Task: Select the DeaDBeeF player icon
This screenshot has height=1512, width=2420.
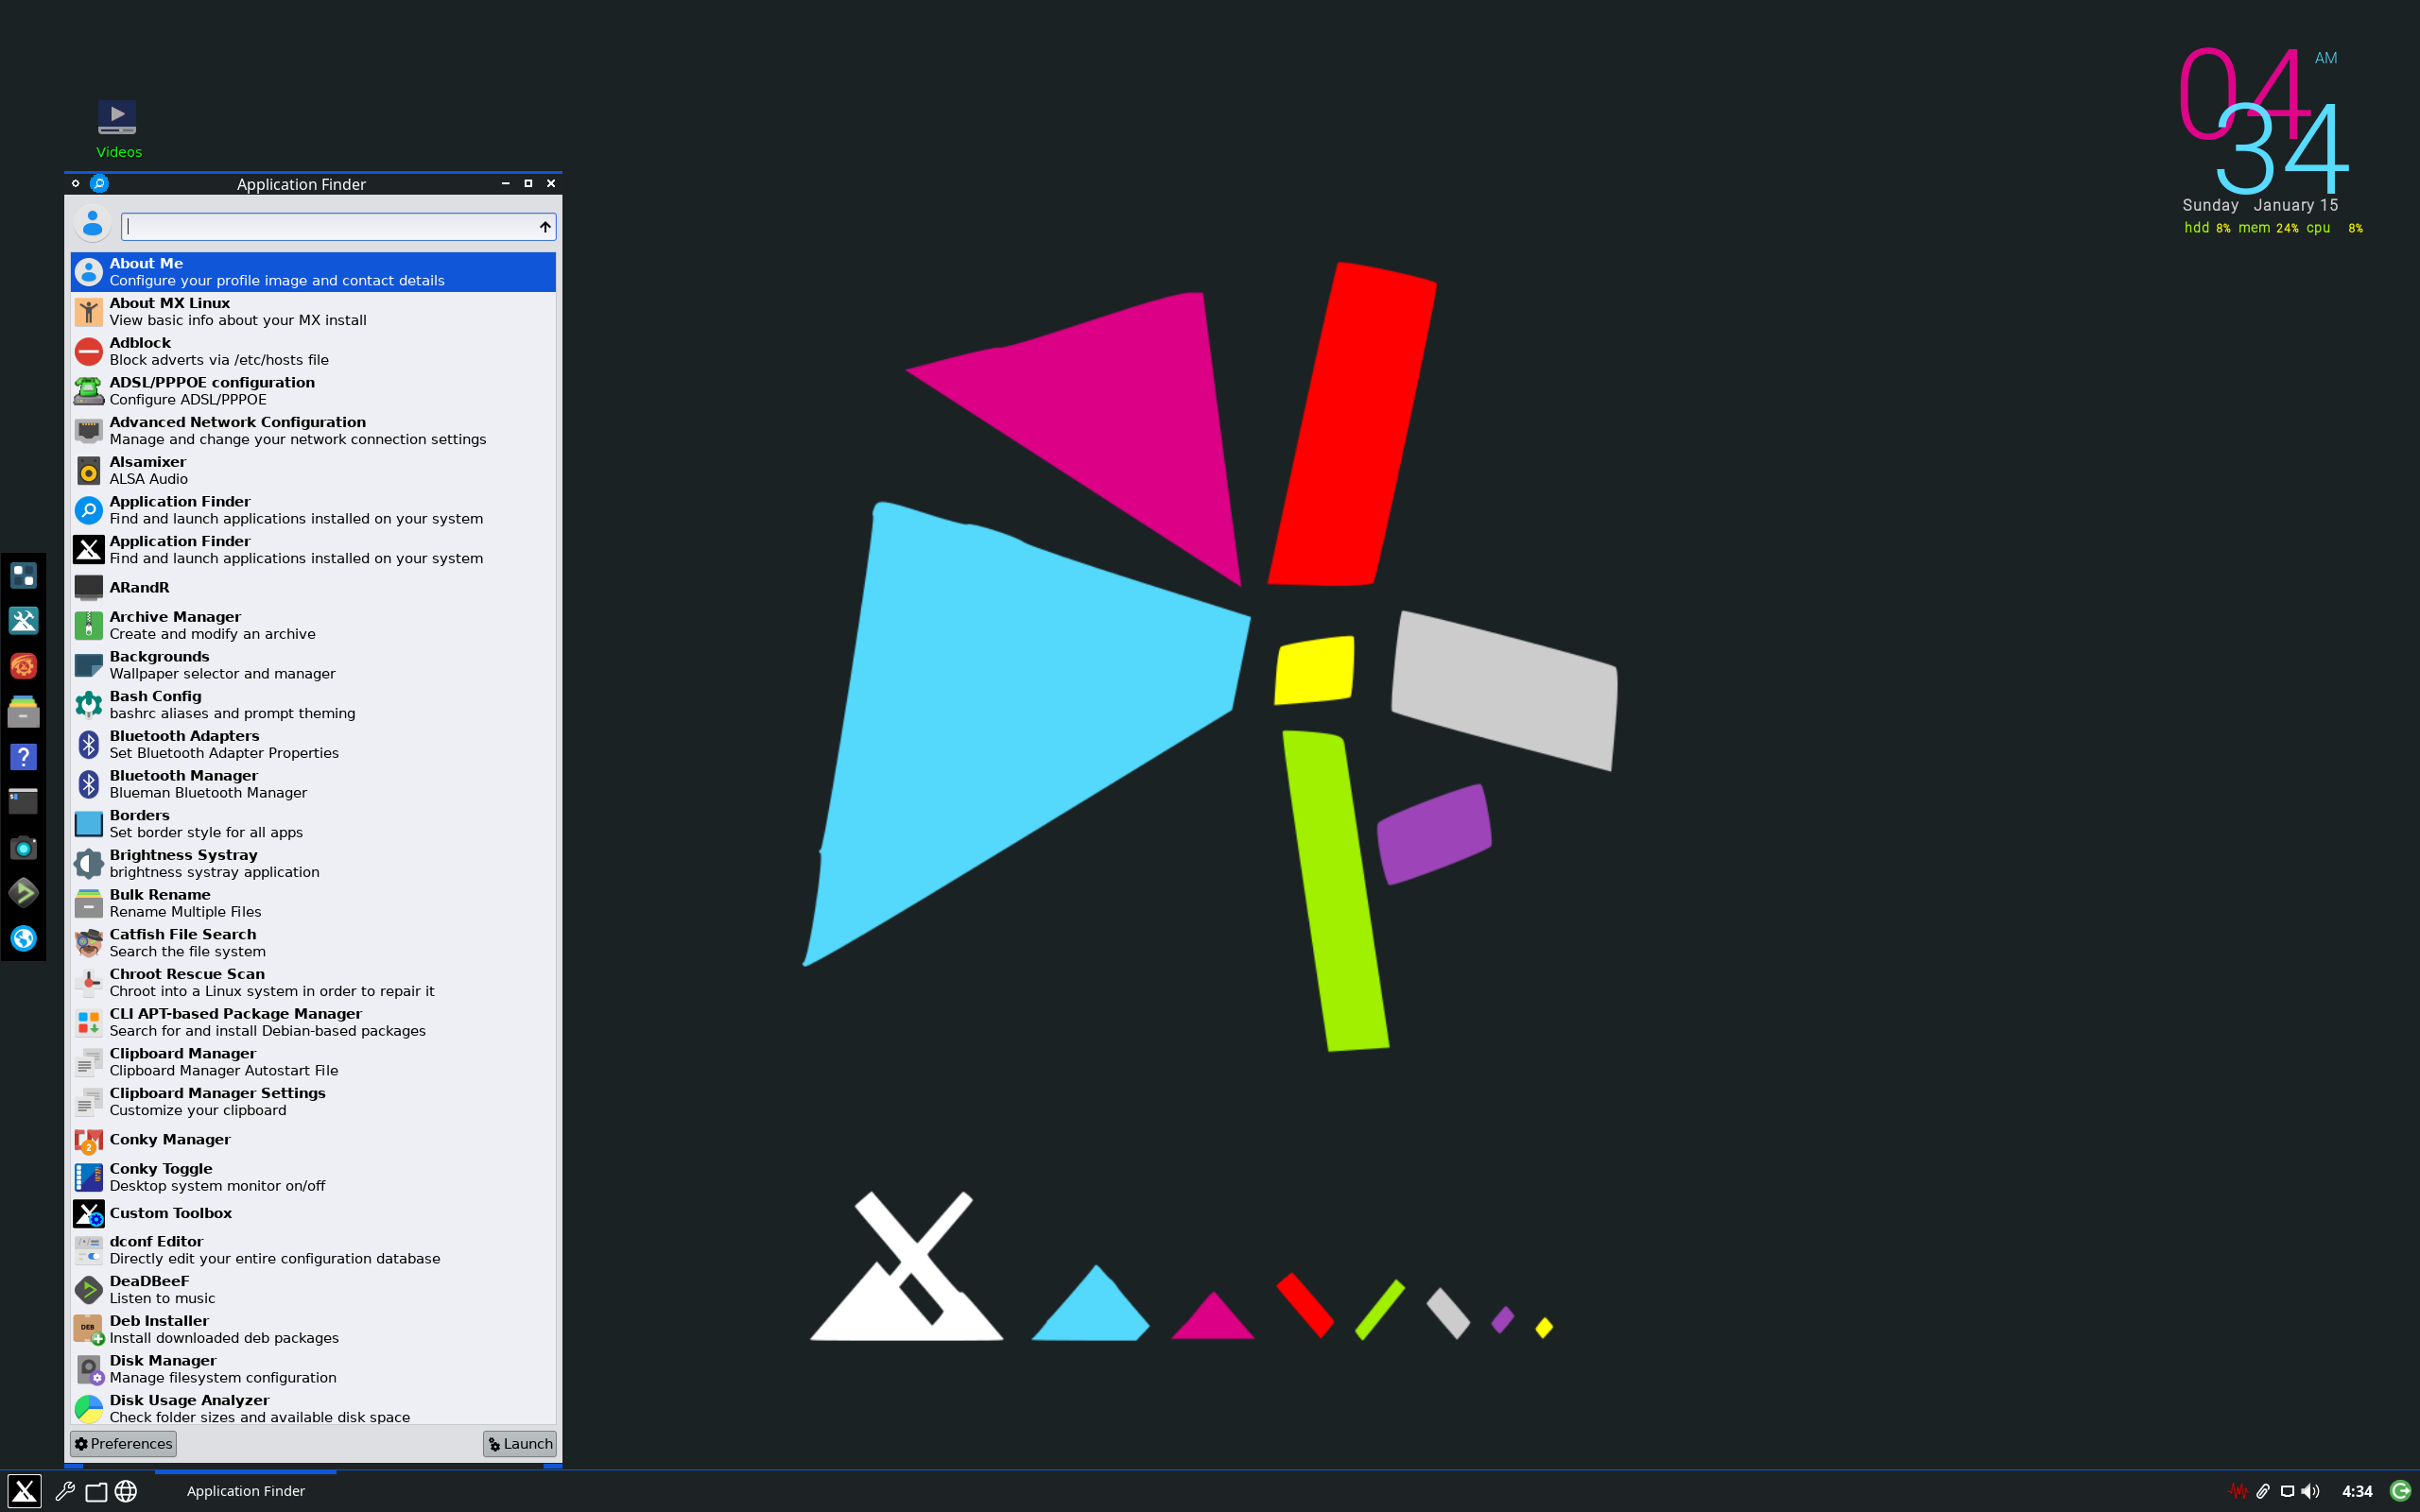Action: [88, 1289]
